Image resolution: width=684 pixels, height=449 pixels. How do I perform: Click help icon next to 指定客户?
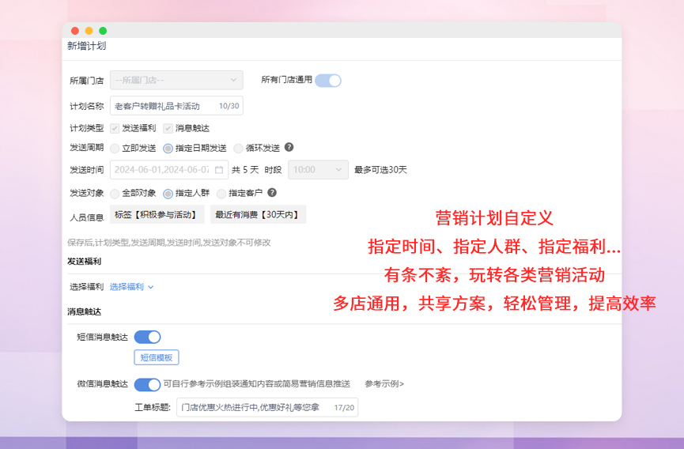272,192
